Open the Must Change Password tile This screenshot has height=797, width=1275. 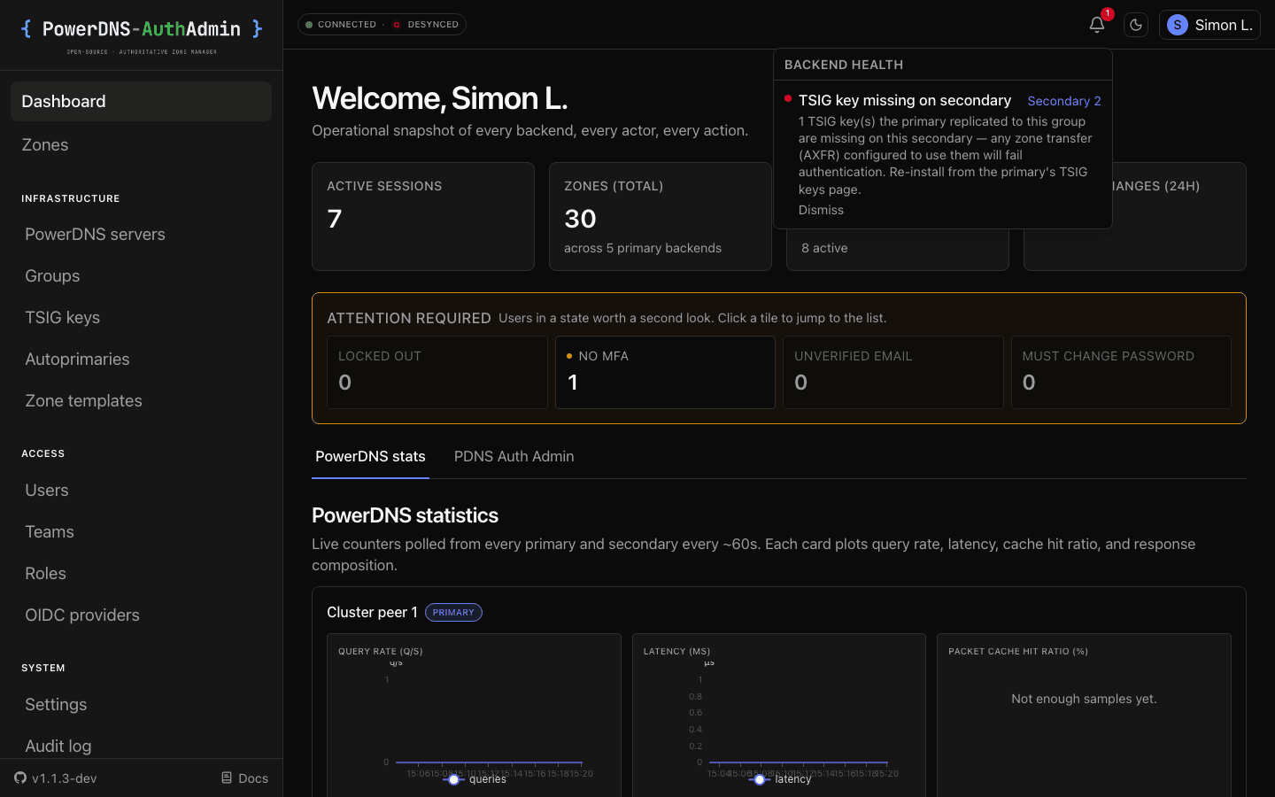coord(1121,372)
